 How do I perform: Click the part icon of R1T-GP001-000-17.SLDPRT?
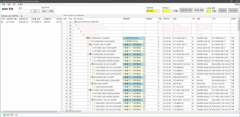coord(90,44)
